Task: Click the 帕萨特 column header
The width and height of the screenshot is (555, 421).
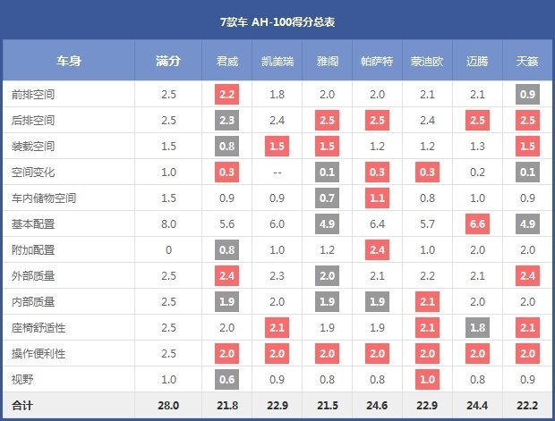Action: pos(377,61)
